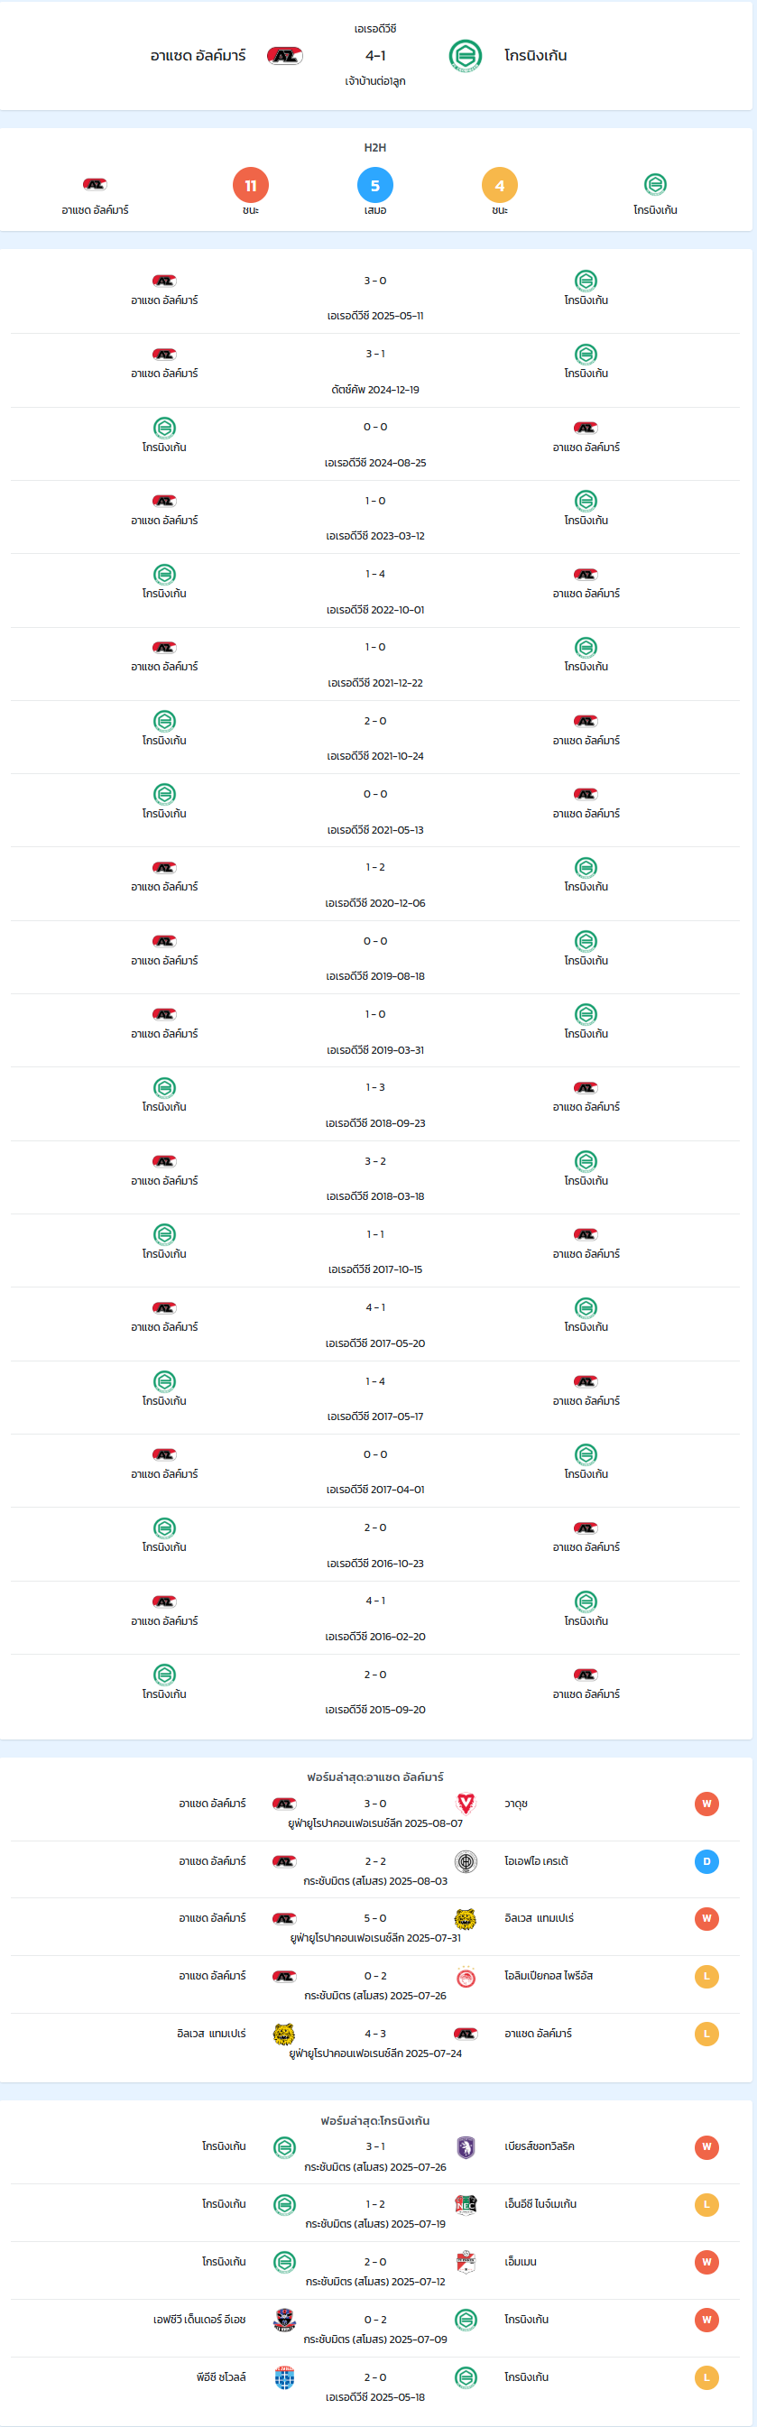Click the AZ Alkmaar logo in the match header
Image resolution: width=757 pixels, height=2427 pixels.
pyautogui.click(x=285, y=56)
